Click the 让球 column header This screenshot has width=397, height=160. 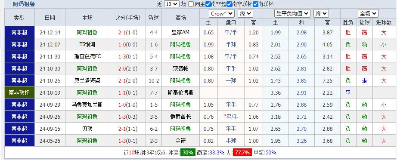pyautogui.click(x=365, y=22)
